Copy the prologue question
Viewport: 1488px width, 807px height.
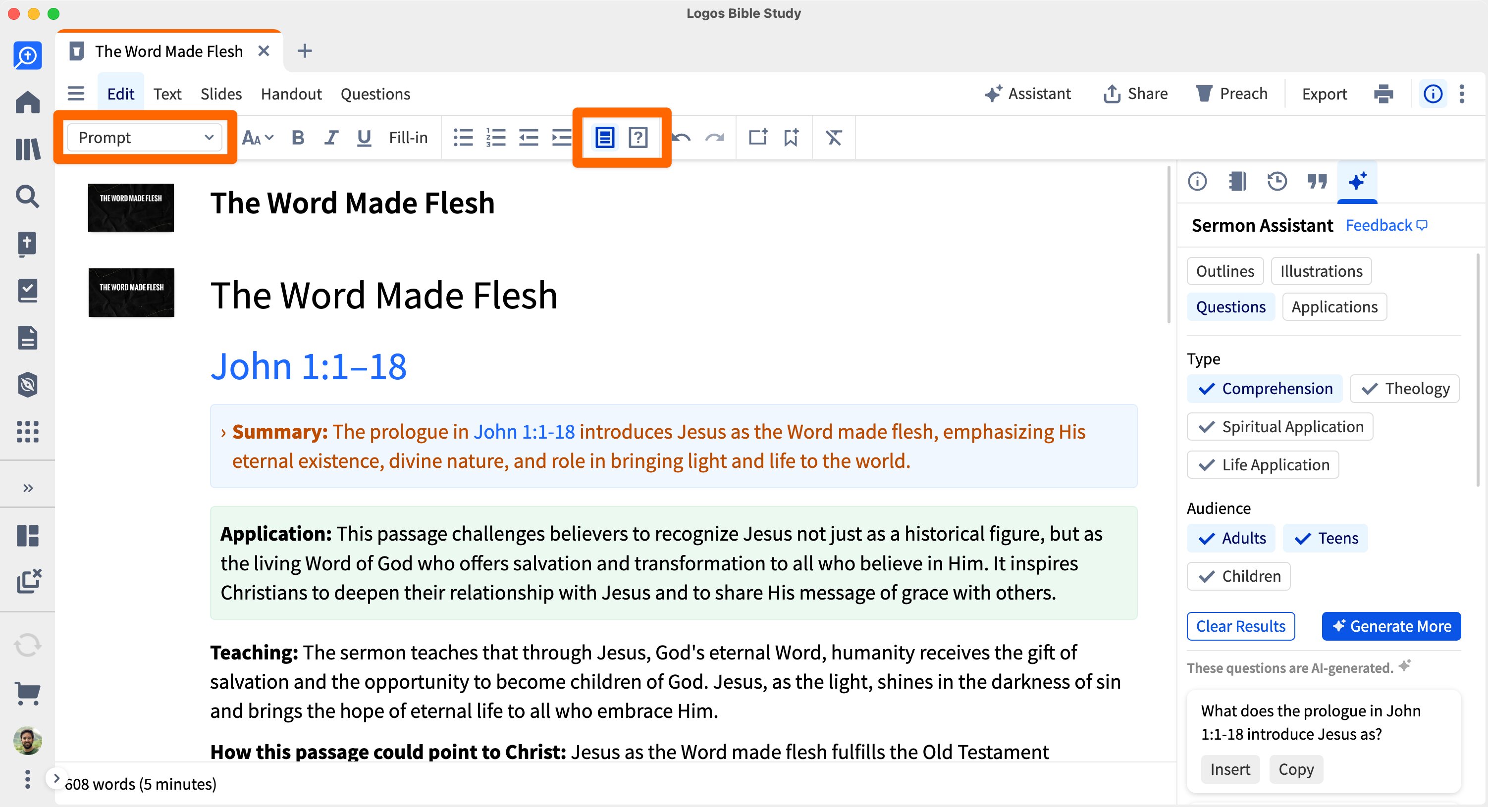[1296, 769]
